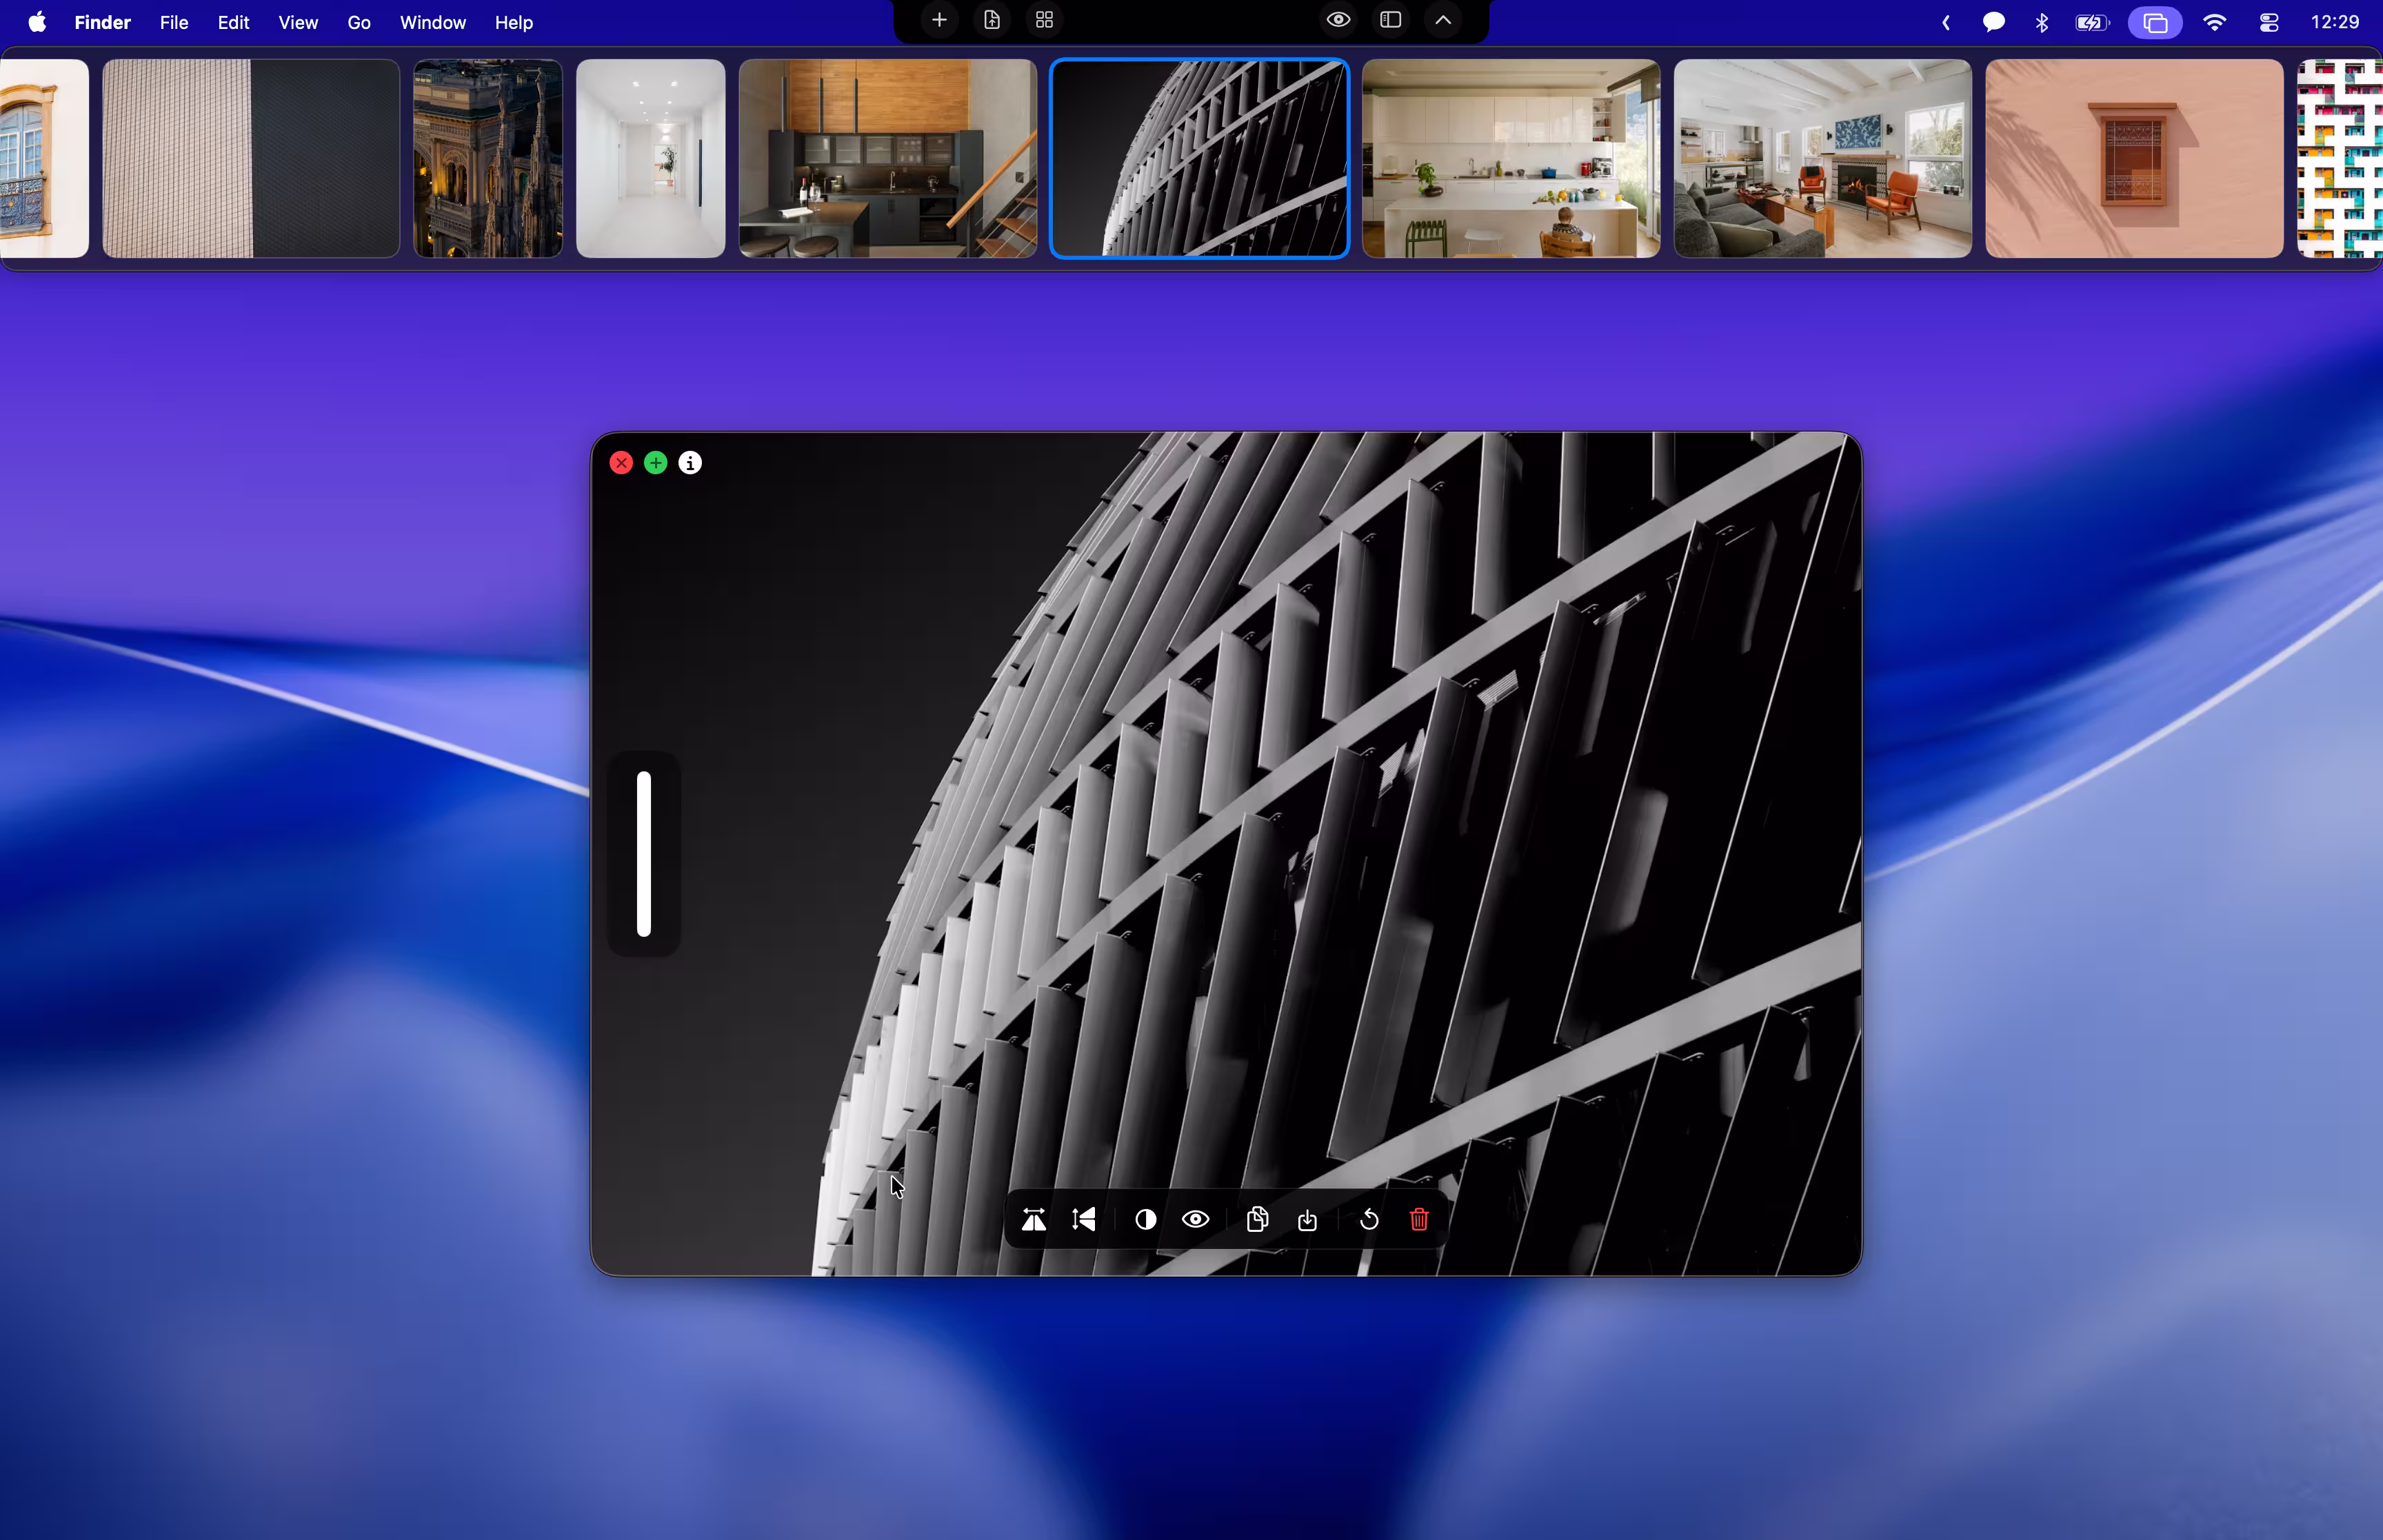Open the Go menu
This screenshot has height=1540, width=2383.
359,22
